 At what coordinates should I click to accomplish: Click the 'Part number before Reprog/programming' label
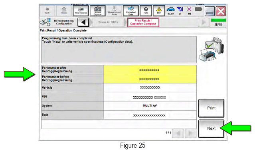(x=57, y=78)
